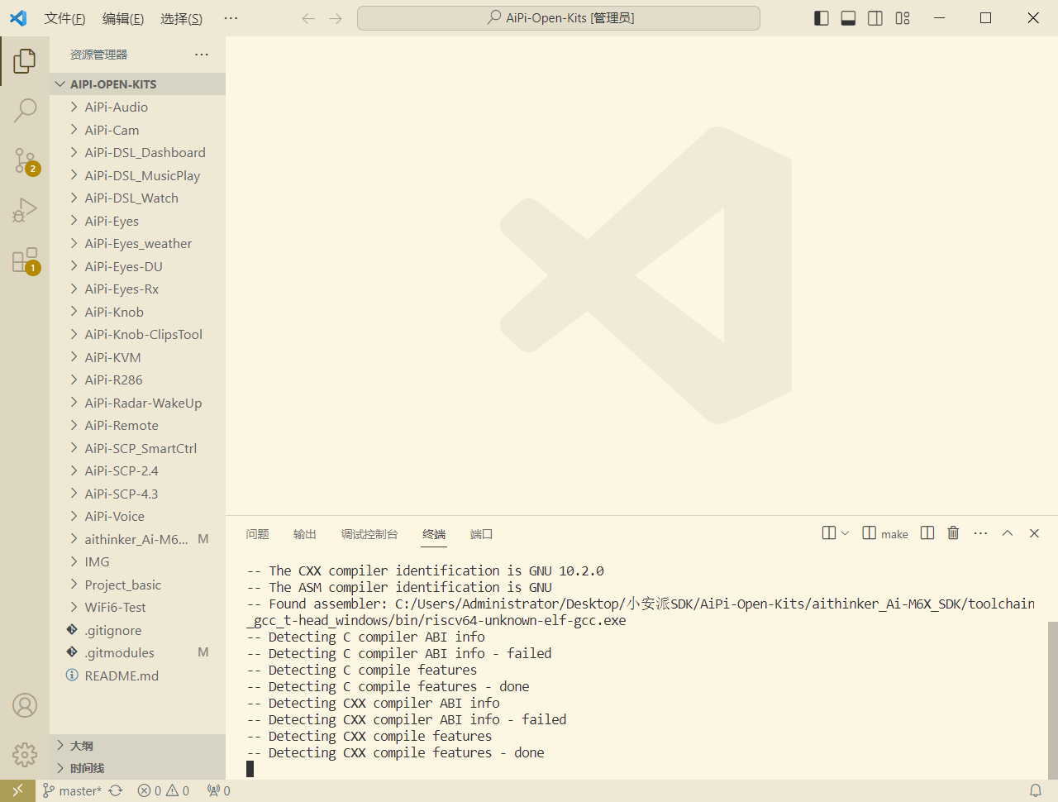Open the Run and Debug view
This screenshot has width=1058, height=802.
point(25,210)
